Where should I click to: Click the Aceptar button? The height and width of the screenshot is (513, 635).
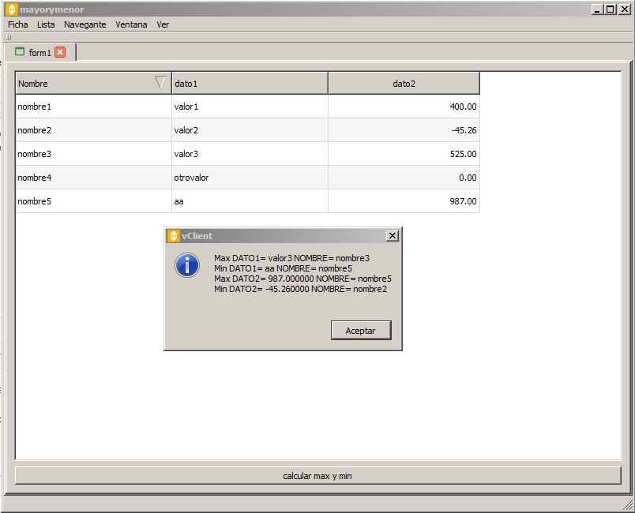click(361, 331)
